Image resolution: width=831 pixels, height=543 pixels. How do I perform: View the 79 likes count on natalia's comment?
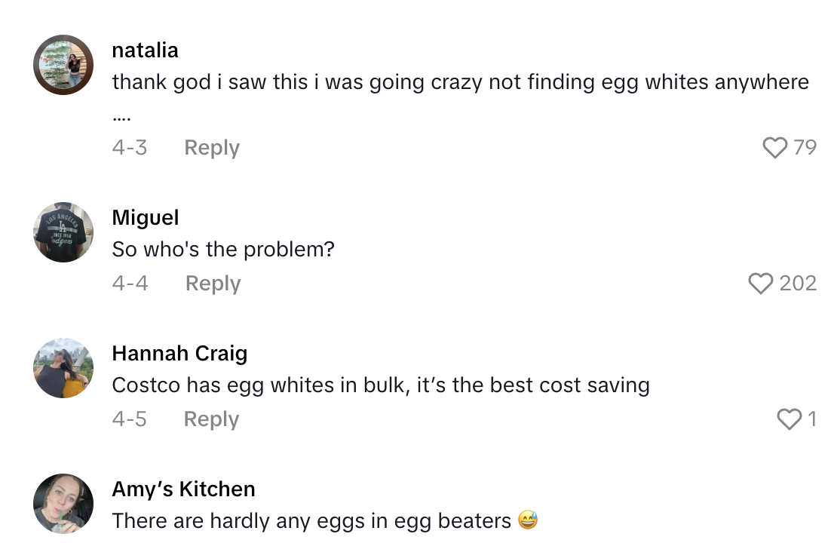(x=804, y=147)
